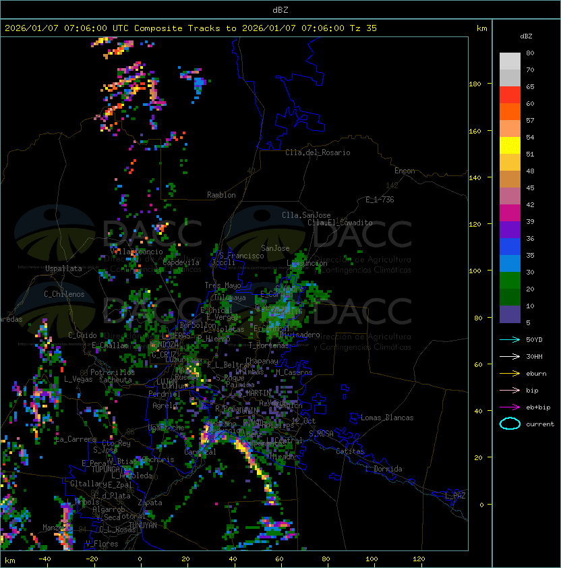This screenshot has height=568, width=561.
Task: Select the Clla.del_Rosario map label
Action: [318, 152]
